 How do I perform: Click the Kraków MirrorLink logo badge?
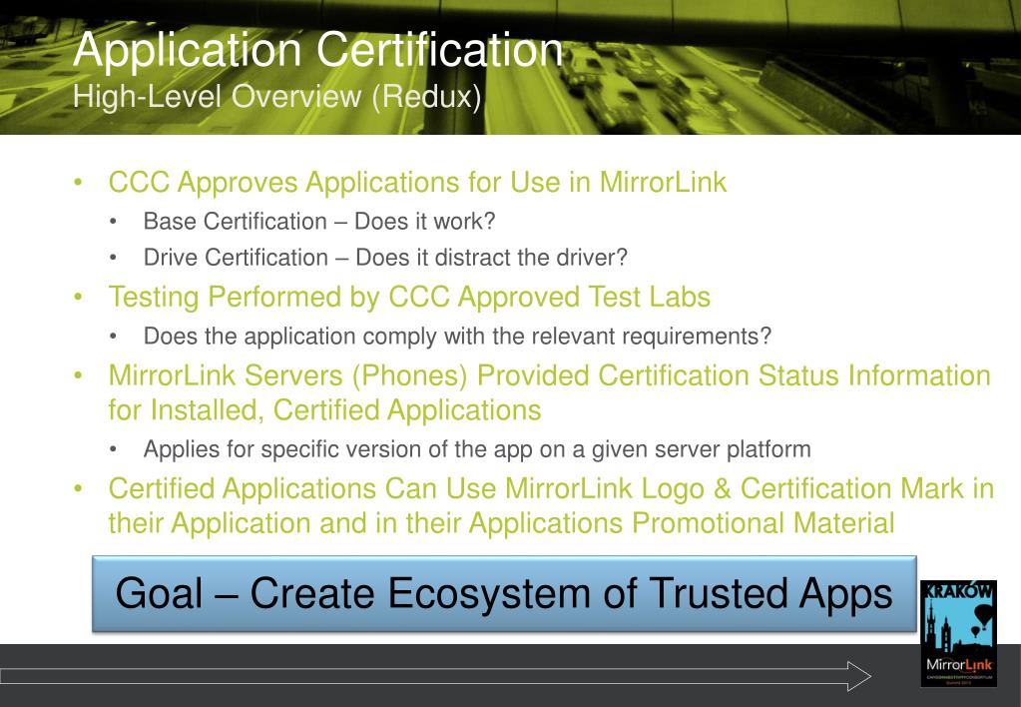tap(958, 633)
